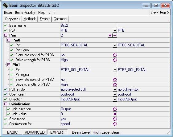Switch to ADVANCED view level
173x137 pixels.
point(35,132)
